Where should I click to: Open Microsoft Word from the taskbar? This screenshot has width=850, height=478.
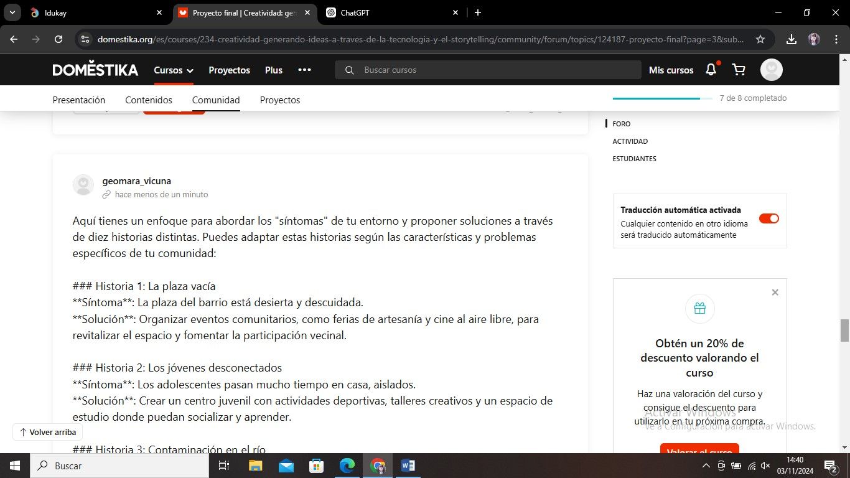(x=408, y=465)
